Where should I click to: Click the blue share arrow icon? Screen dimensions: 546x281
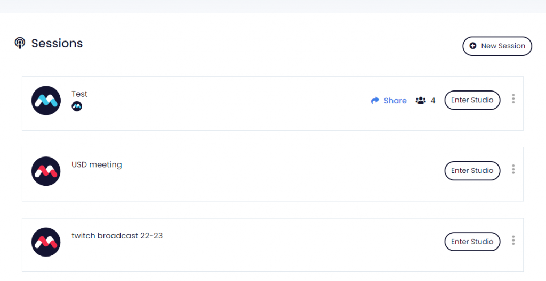[375, 101]
